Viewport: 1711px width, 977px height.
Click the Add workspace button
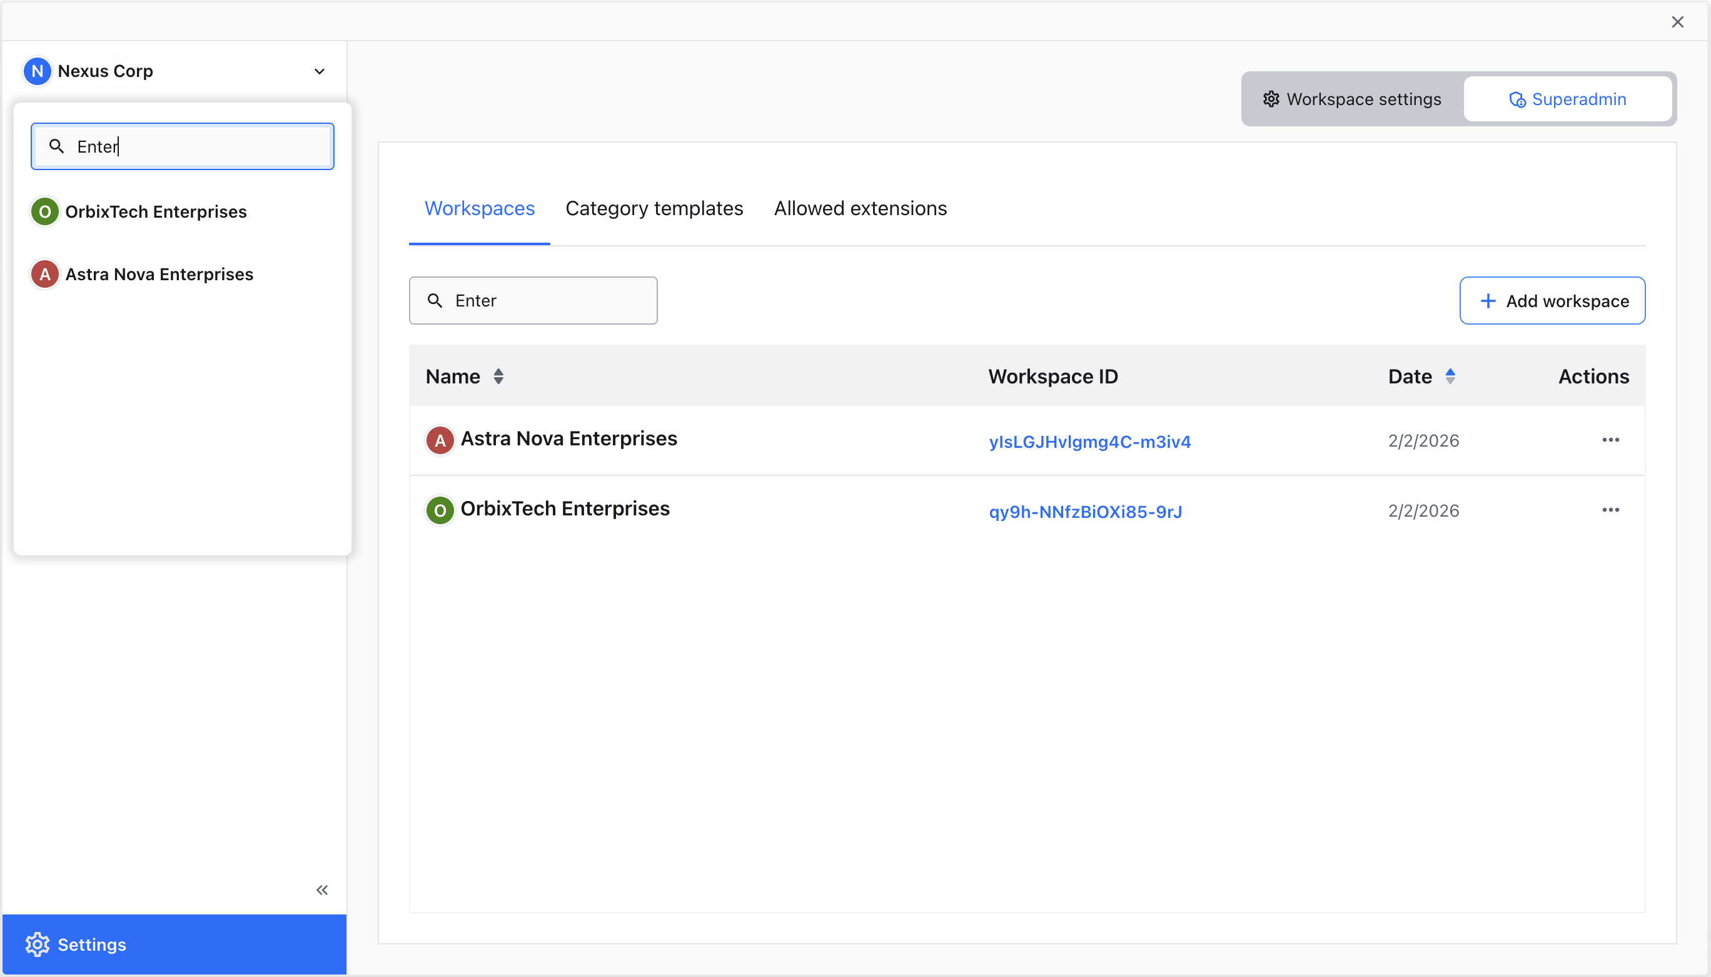click(1552, 300)
